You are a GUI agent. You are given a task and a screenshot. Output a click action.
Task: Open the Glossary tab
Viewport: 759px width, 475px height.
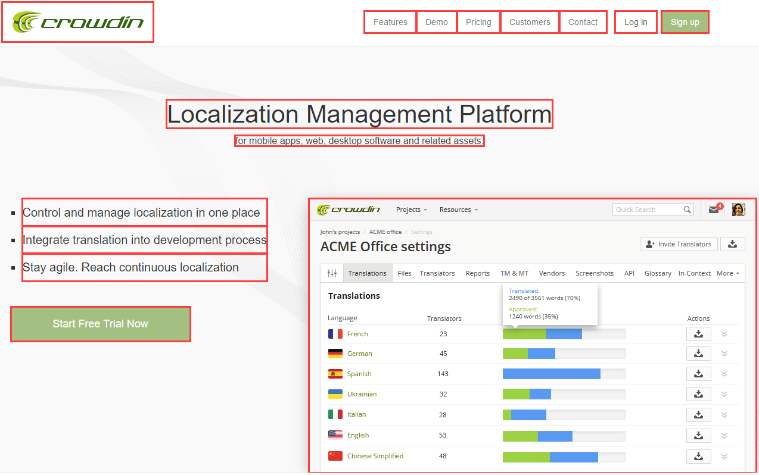658,273
